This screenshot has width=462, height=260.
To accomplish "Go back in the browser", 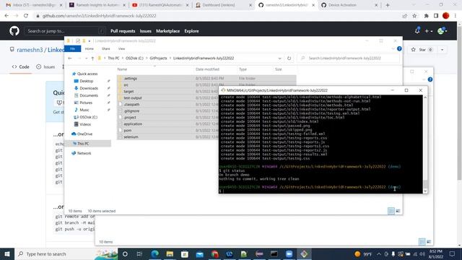I will (6, 16).
